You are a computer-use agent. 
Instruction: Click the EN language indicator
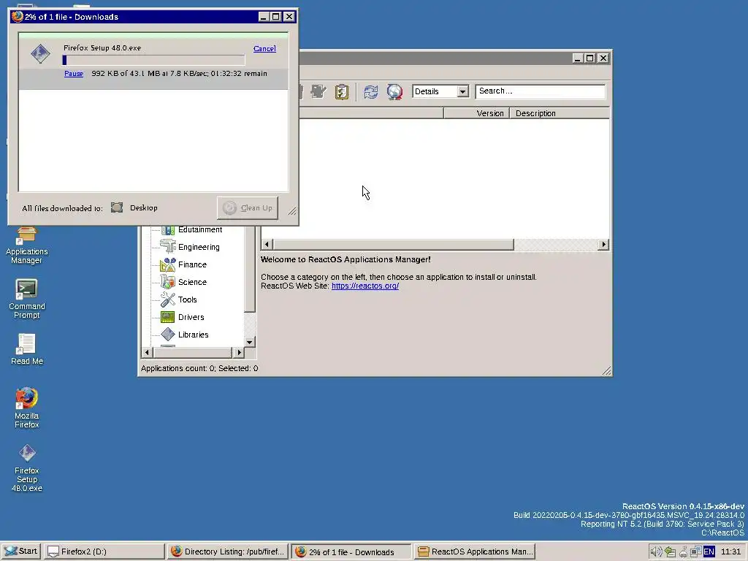coord(709,552)
